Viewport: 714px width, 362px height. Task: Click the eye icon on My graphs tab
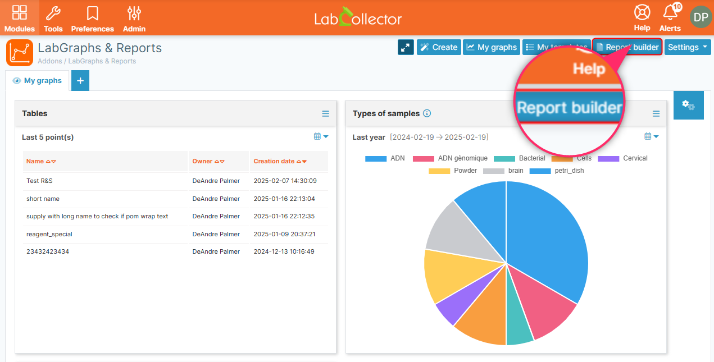click(17, 81)
